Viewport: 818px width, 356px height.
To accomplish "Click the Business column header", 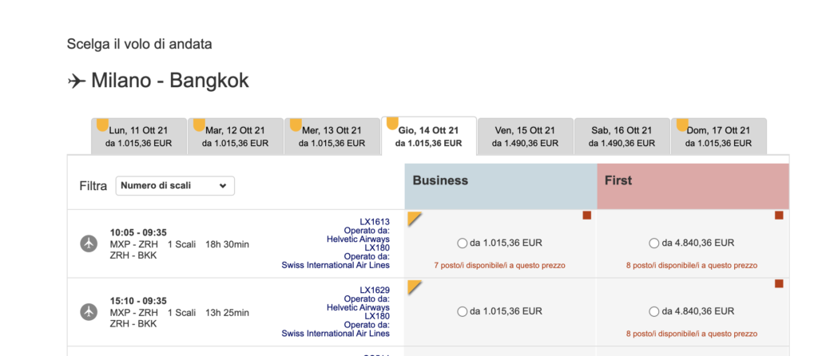I will 501,187.
